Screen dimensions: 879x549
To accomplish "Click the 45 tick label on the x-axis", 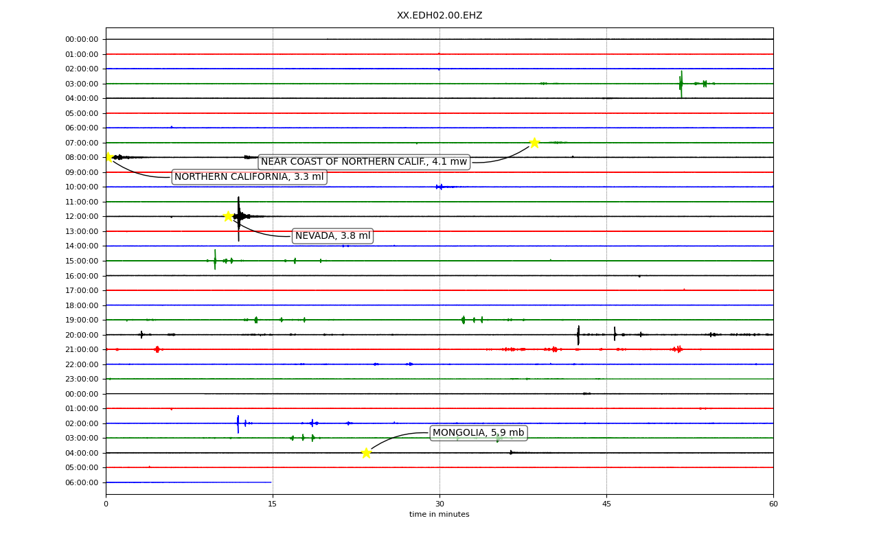I will (x=606, y=504).
